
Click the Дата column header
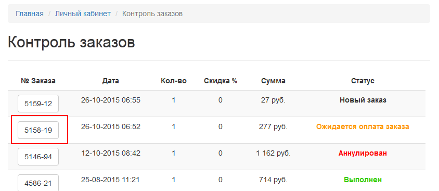click(111, 81)
